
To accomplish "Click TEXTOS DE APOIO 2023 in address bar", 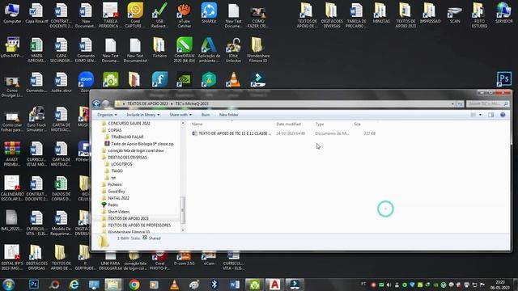I will tap(147, 103).
